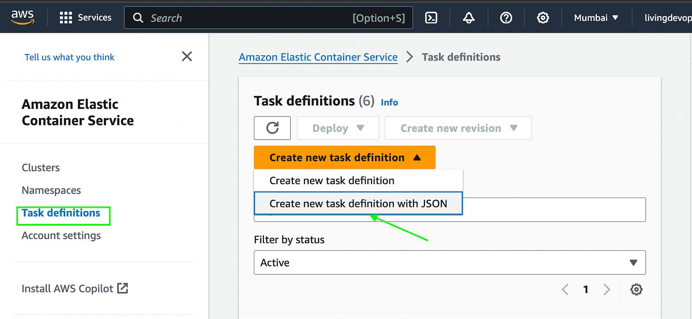
Task: Open the Filter by status Active dropdown
Action: 449,262
